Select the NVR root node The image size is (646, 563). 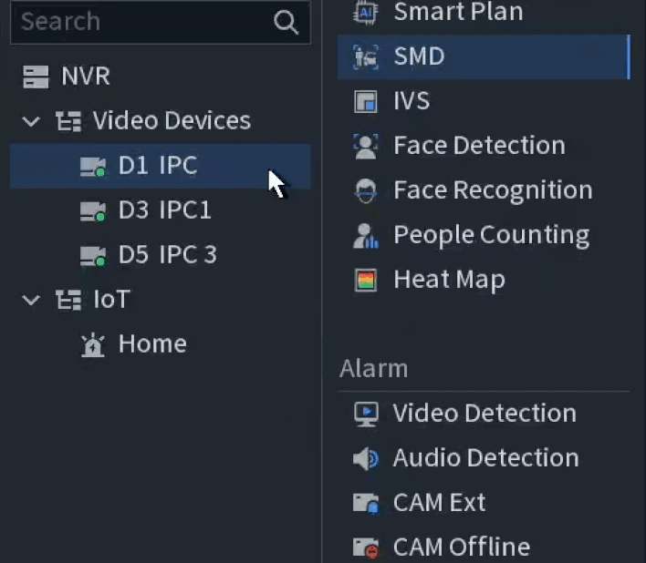(85, 76)
